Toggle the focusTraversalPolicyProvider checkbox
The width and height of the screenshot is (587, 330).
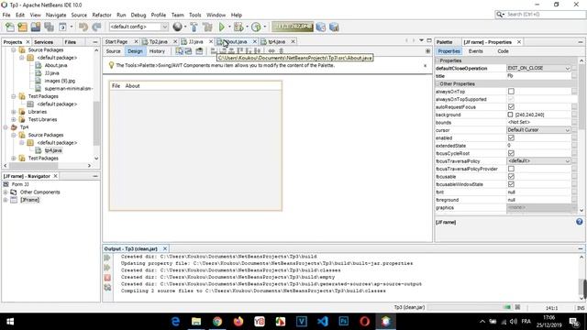(x=511, y=169)
